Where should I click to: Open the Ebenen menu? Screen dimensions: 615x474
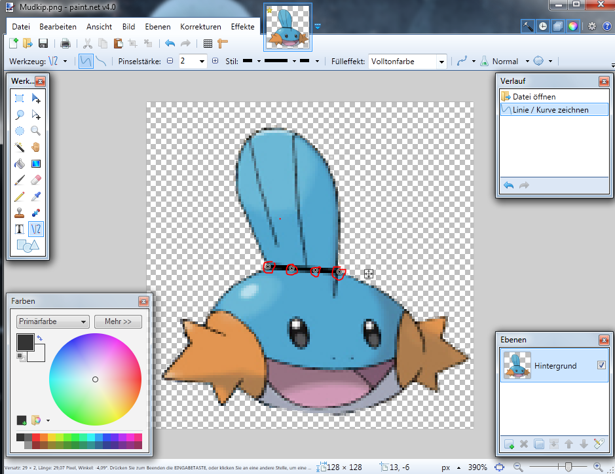tap(158, 27)
